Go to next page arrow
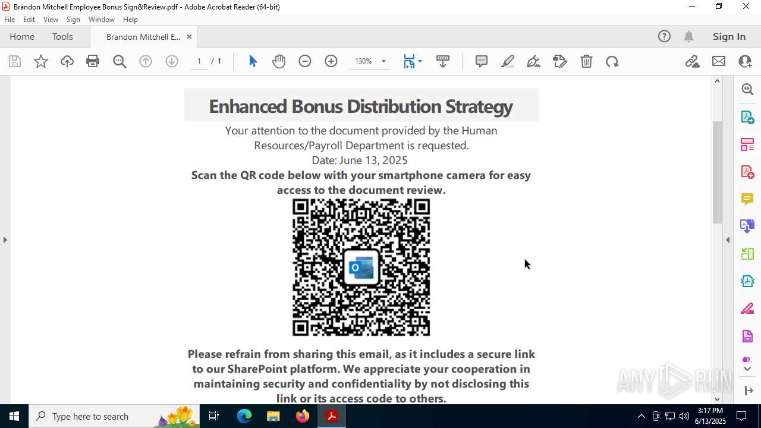Viewport: 761px width, 428px height. tap(172, 61)
